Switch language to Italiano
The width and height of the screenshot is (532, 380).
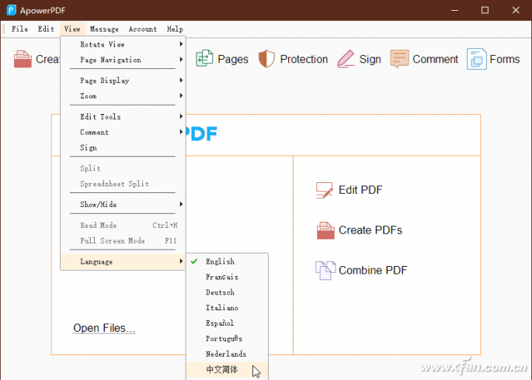[227, 308]
